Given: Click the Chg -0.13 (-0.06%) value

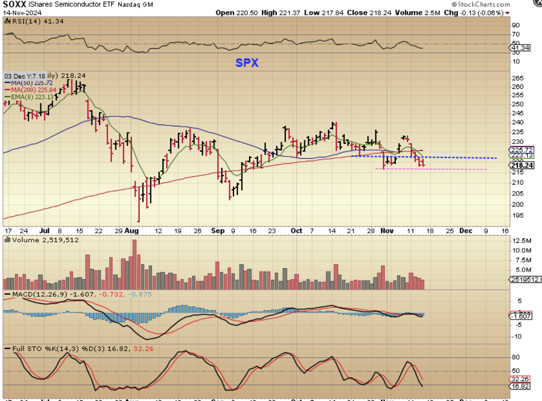Looking at the screenshot, I should tap(473, 13).
